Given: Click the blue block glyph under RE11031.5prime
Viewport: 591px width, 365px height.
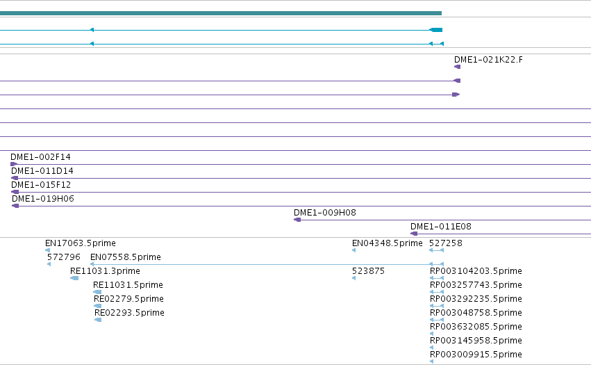Looking at the screenshot, I should click(97, 292).
